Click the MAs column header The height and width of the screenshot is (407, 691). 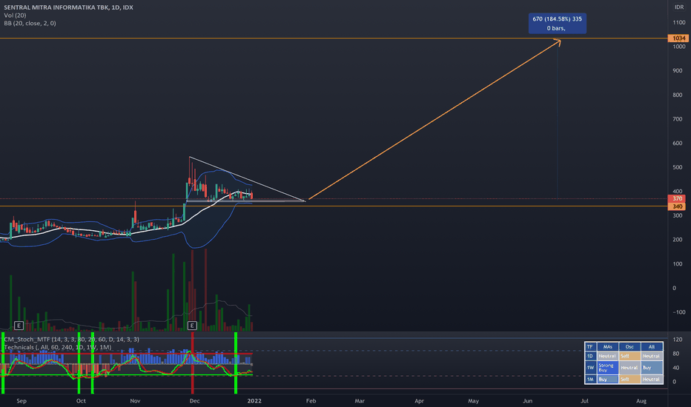[608, 347]
